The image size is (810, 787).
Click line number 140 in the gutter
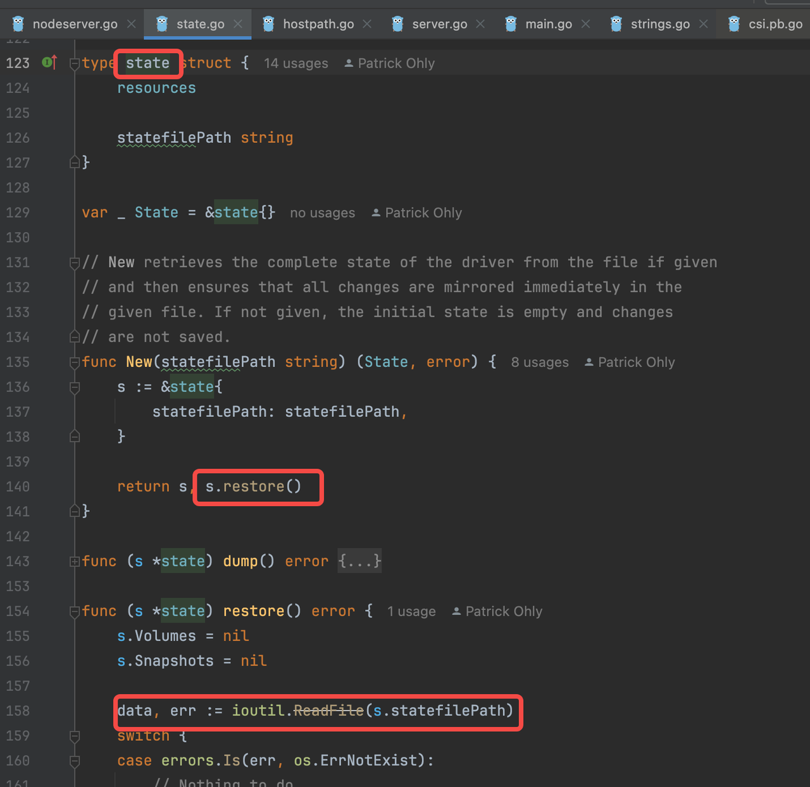pyautogui.click(x=18, y=486)
